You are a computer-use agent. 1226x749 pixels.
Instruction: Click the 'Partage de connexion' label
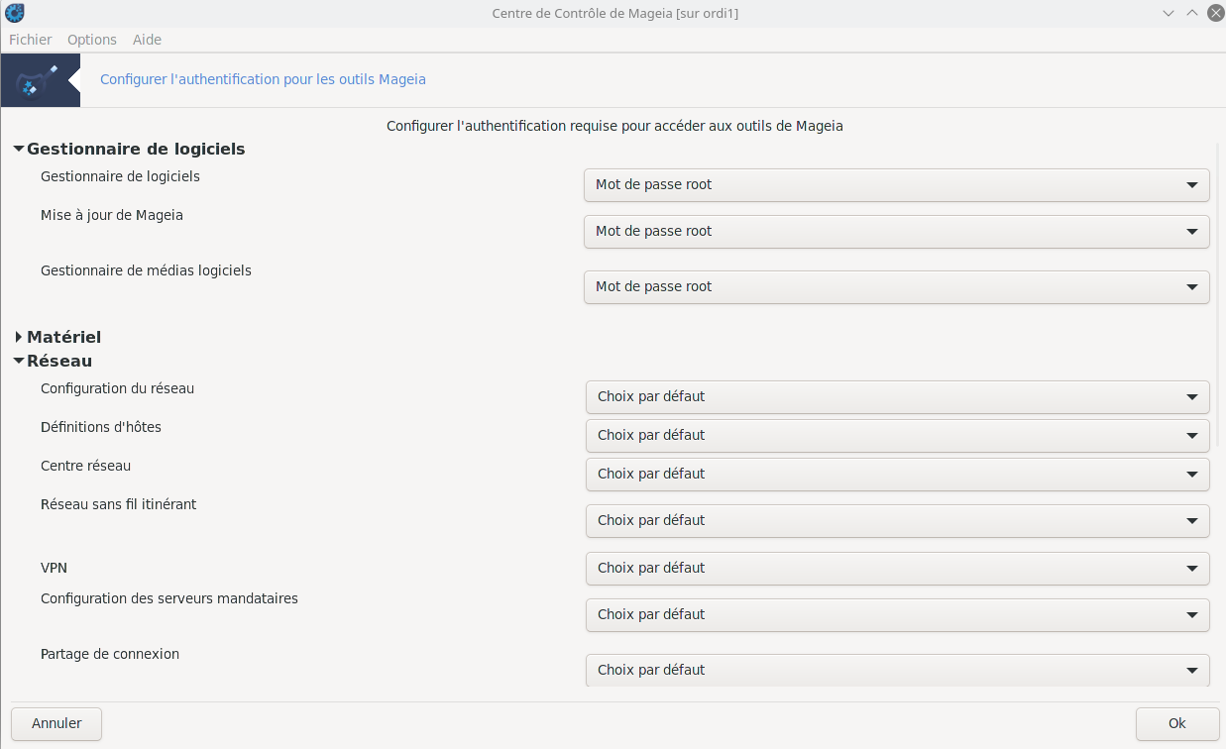(110, 654)
